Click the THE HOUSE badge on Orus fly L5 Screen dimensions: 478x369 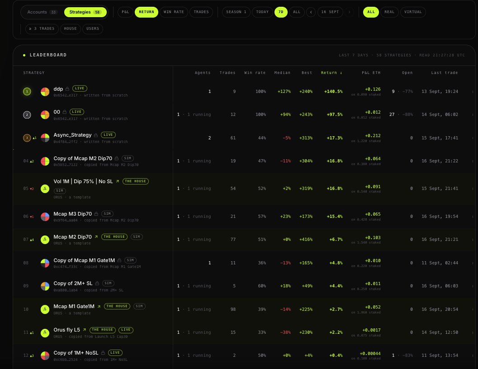102,330
